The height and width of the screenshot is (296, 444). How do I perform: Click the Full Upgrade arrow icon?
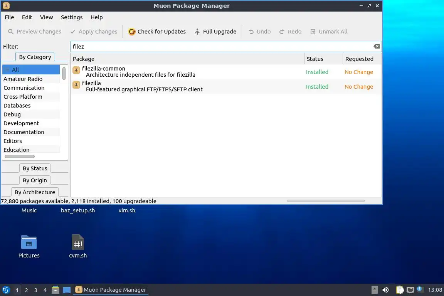(x=197, y=32)
